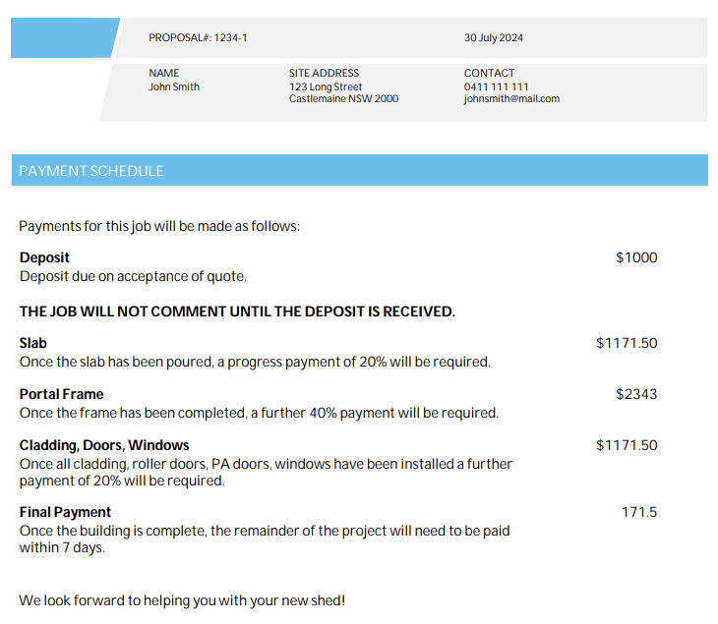Viewport: 718px width, 624px height.
Task: Click the date 30 July 2024
Action: [494, 38]
